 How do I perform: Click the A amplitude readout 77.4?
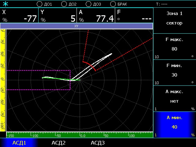(96, 16)
